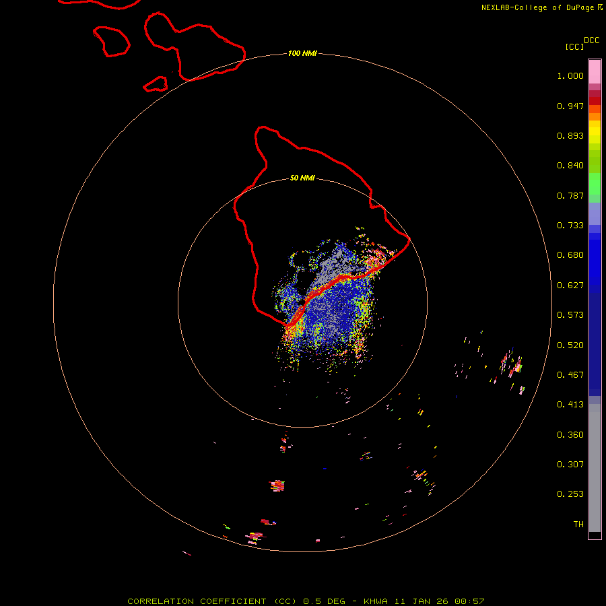The image size is (606, 606).
Task: Pick the gray color bar segment
Action: pyautogui.click(x=595, y=468)
